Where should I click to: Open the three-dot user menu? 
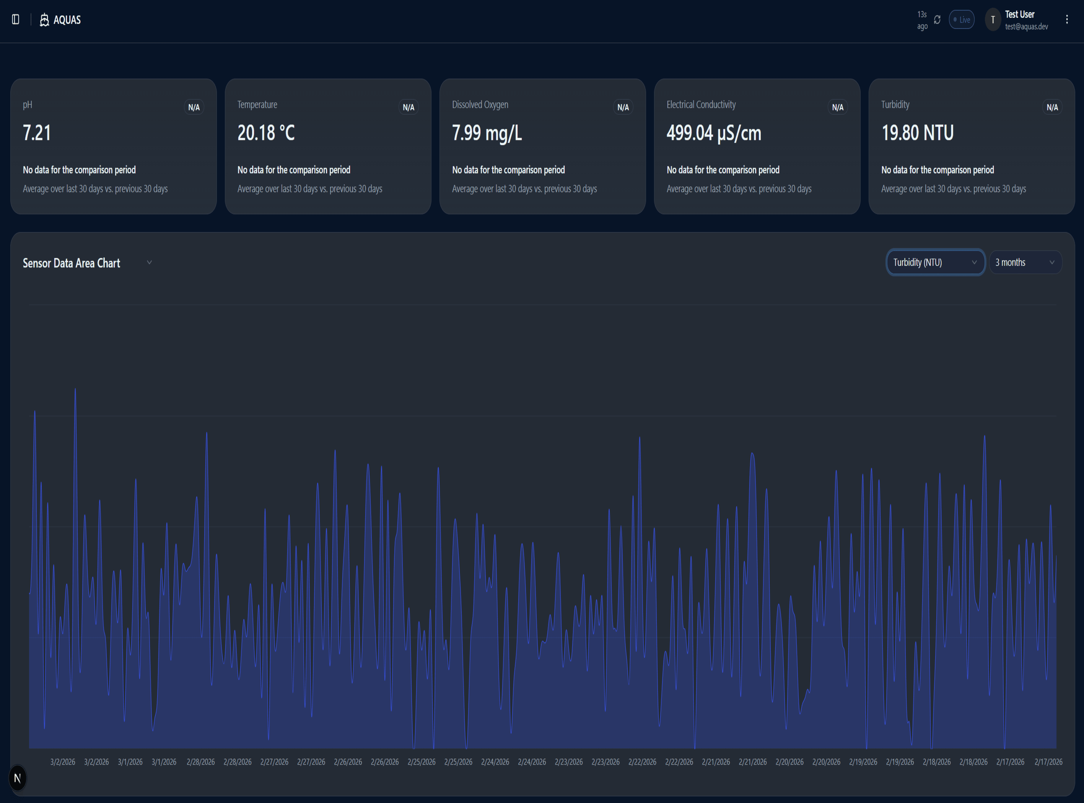pos(1067,20)
